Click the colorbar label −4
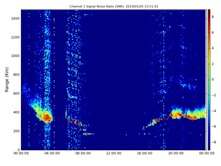The width and height of the screenshot is (221, 166). tap(214, 111)
